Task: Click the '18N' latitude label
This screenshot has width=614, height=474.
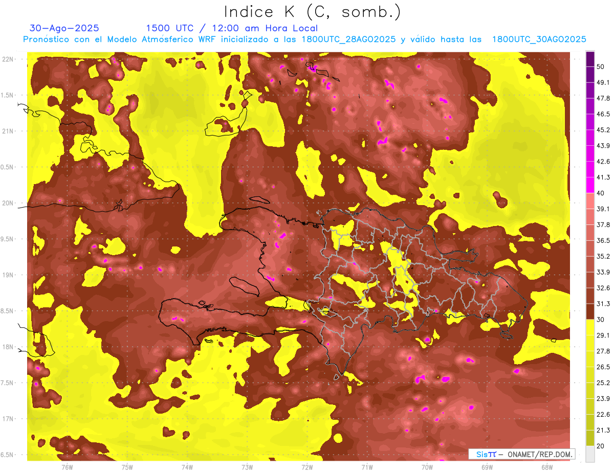Action: [x=8, y=347]
